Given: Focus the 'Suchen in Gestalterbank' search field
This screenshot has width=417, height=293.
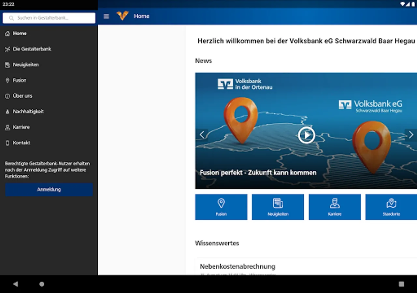Looking at the screenshot, I should pyautogui.click(x=49, y=18).
